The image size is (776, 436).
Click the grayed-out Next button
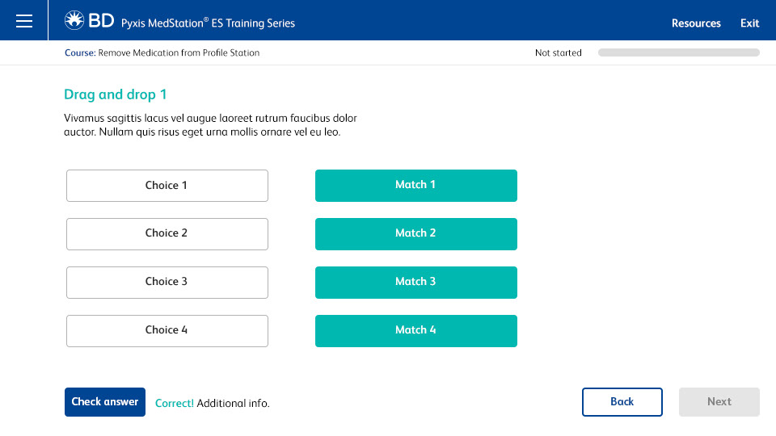pos(719,402)
